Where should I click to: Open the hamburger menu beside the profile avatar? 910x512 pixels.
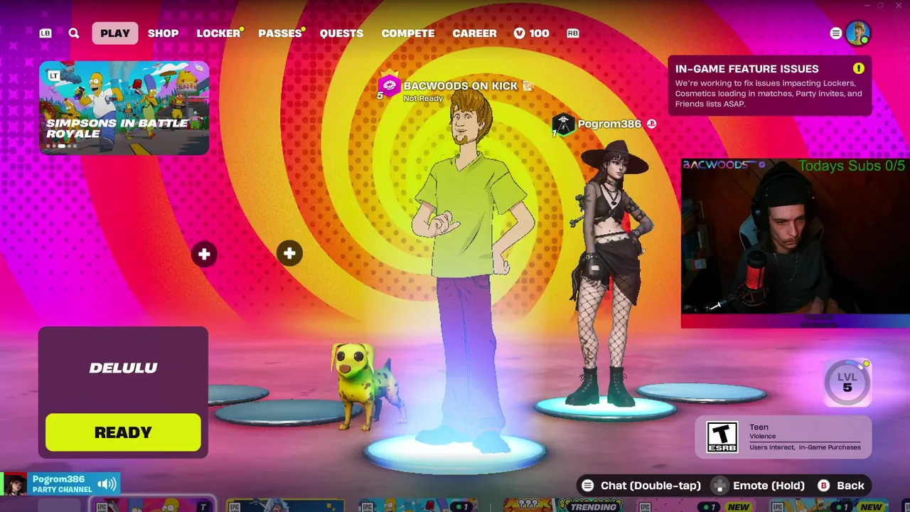836,33
